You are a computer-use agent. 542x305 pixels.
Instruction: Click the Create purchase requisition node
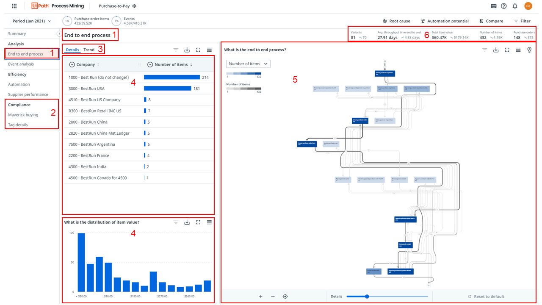[385, 74]
